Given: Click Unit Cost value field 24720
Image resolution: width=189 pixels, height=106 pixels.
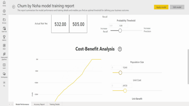Looking at the screenshot, I should [x=127, y=86].
